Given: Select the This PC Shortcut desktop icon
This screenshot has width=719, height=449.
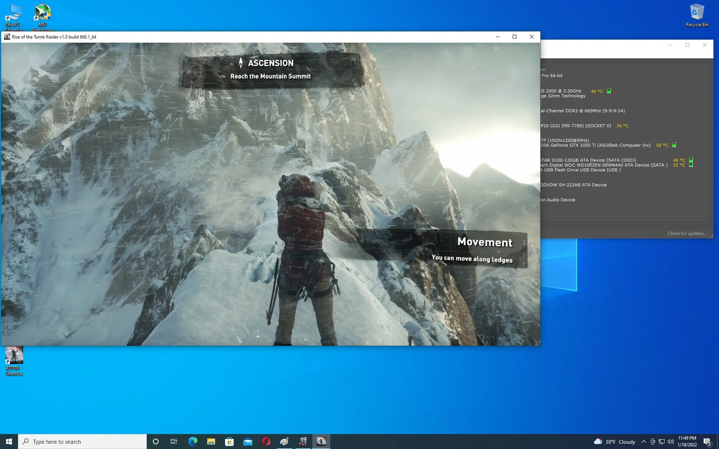Looking at the screenshot, I should click(x=14, y=17).
